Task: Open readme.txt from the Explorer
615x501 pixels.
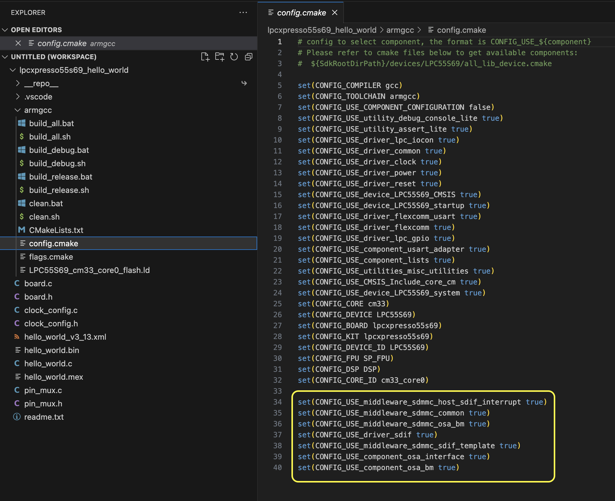Action: [x=44, y=417]
